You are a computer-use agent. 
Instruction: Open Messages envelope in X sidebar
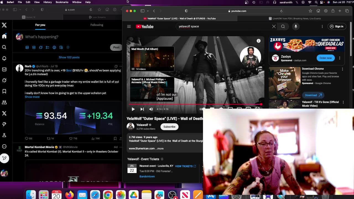tap(4, 69)
